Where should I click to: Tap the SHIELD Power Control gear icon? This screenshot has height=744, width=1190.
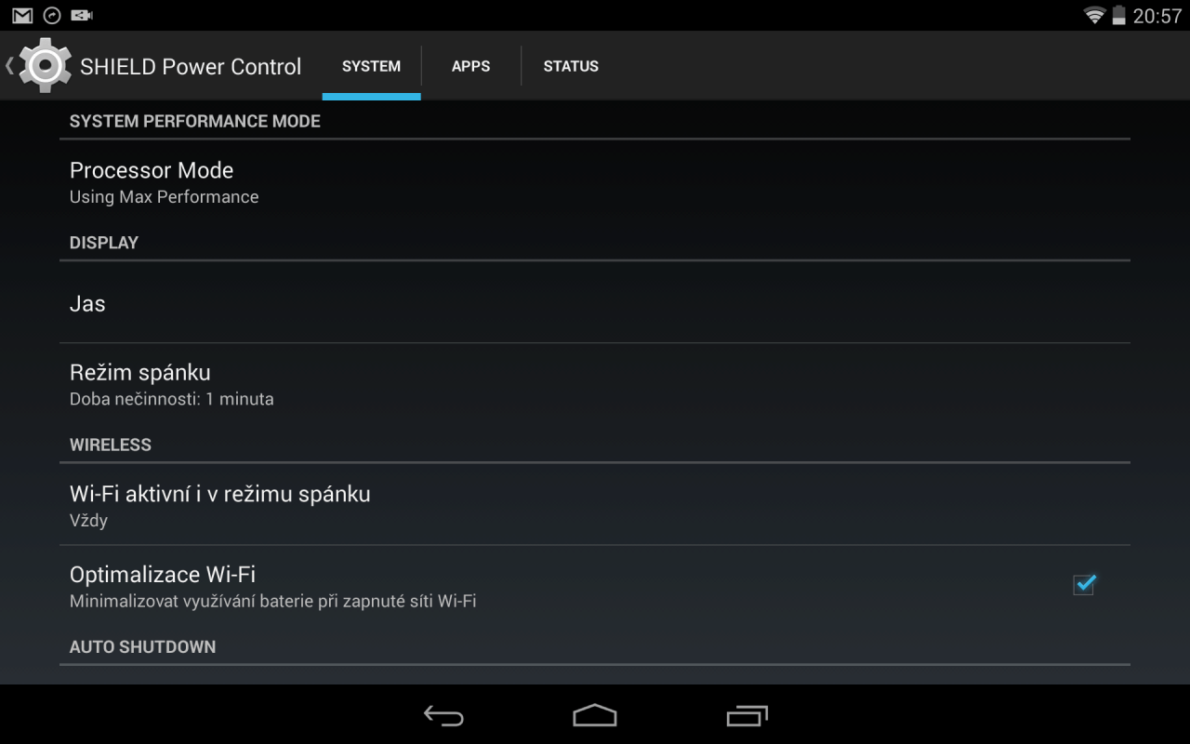click(x=45, y=65)
